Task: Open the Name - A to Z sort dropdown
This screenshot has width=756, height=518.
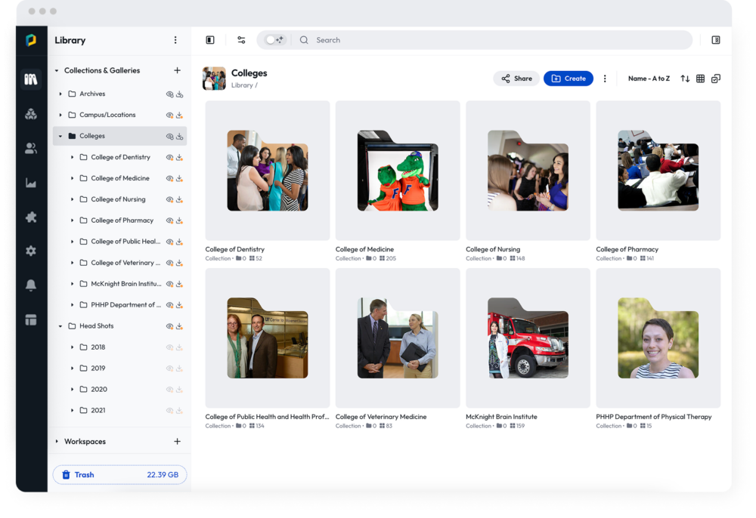Action: [x=649, y=79]
